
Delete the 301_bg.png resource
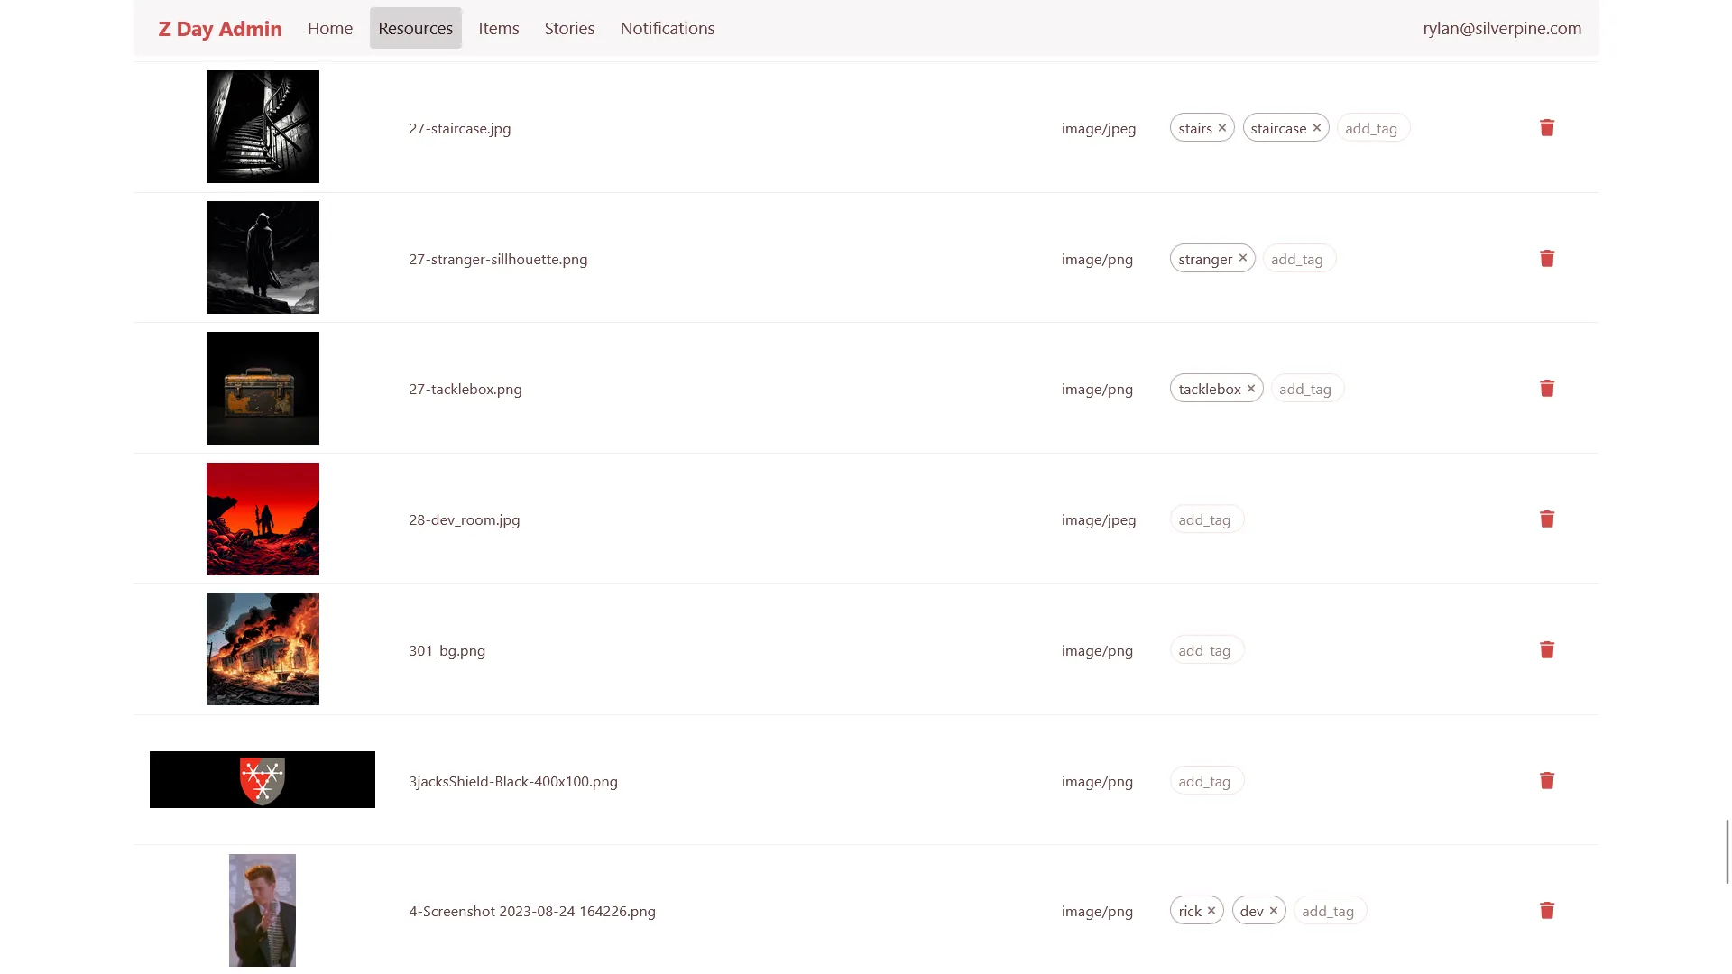pos(1547,650)
